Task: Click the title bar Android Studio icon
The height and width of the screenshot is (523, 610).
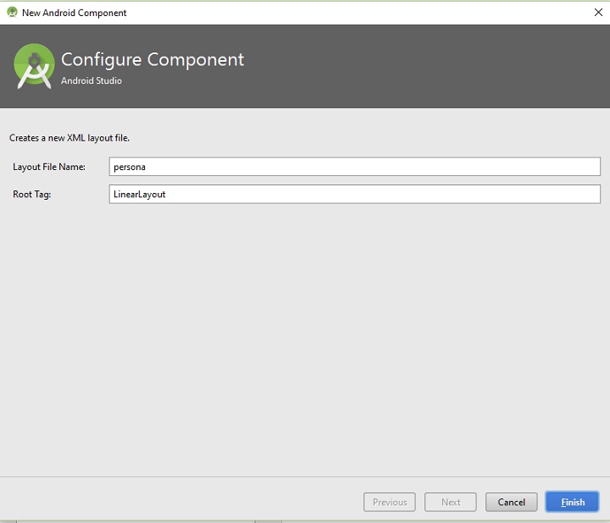Action: [x=12, y=13]
